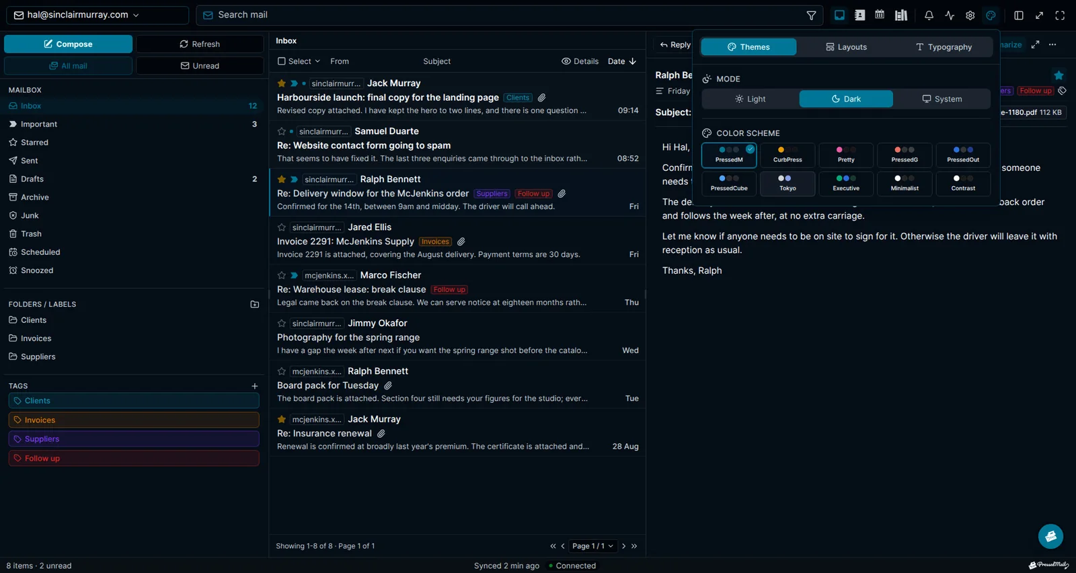Filter messages with the Unread button
Viewport: 1076px width, 573px height.
200,66
